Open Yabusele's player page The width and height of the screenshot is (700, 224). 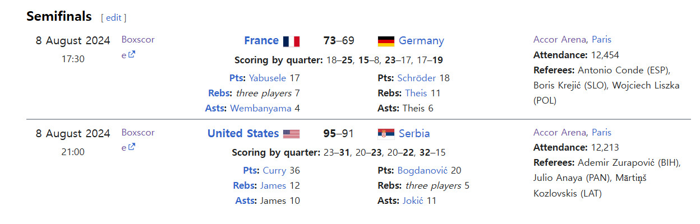268,78
